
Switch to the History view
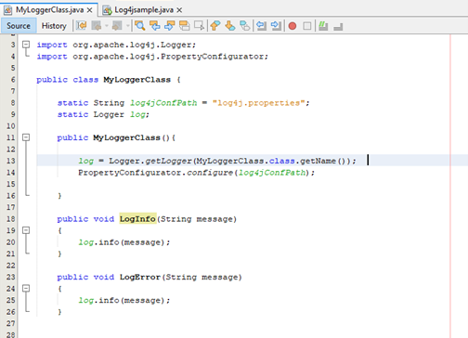(x=54, y=26)
